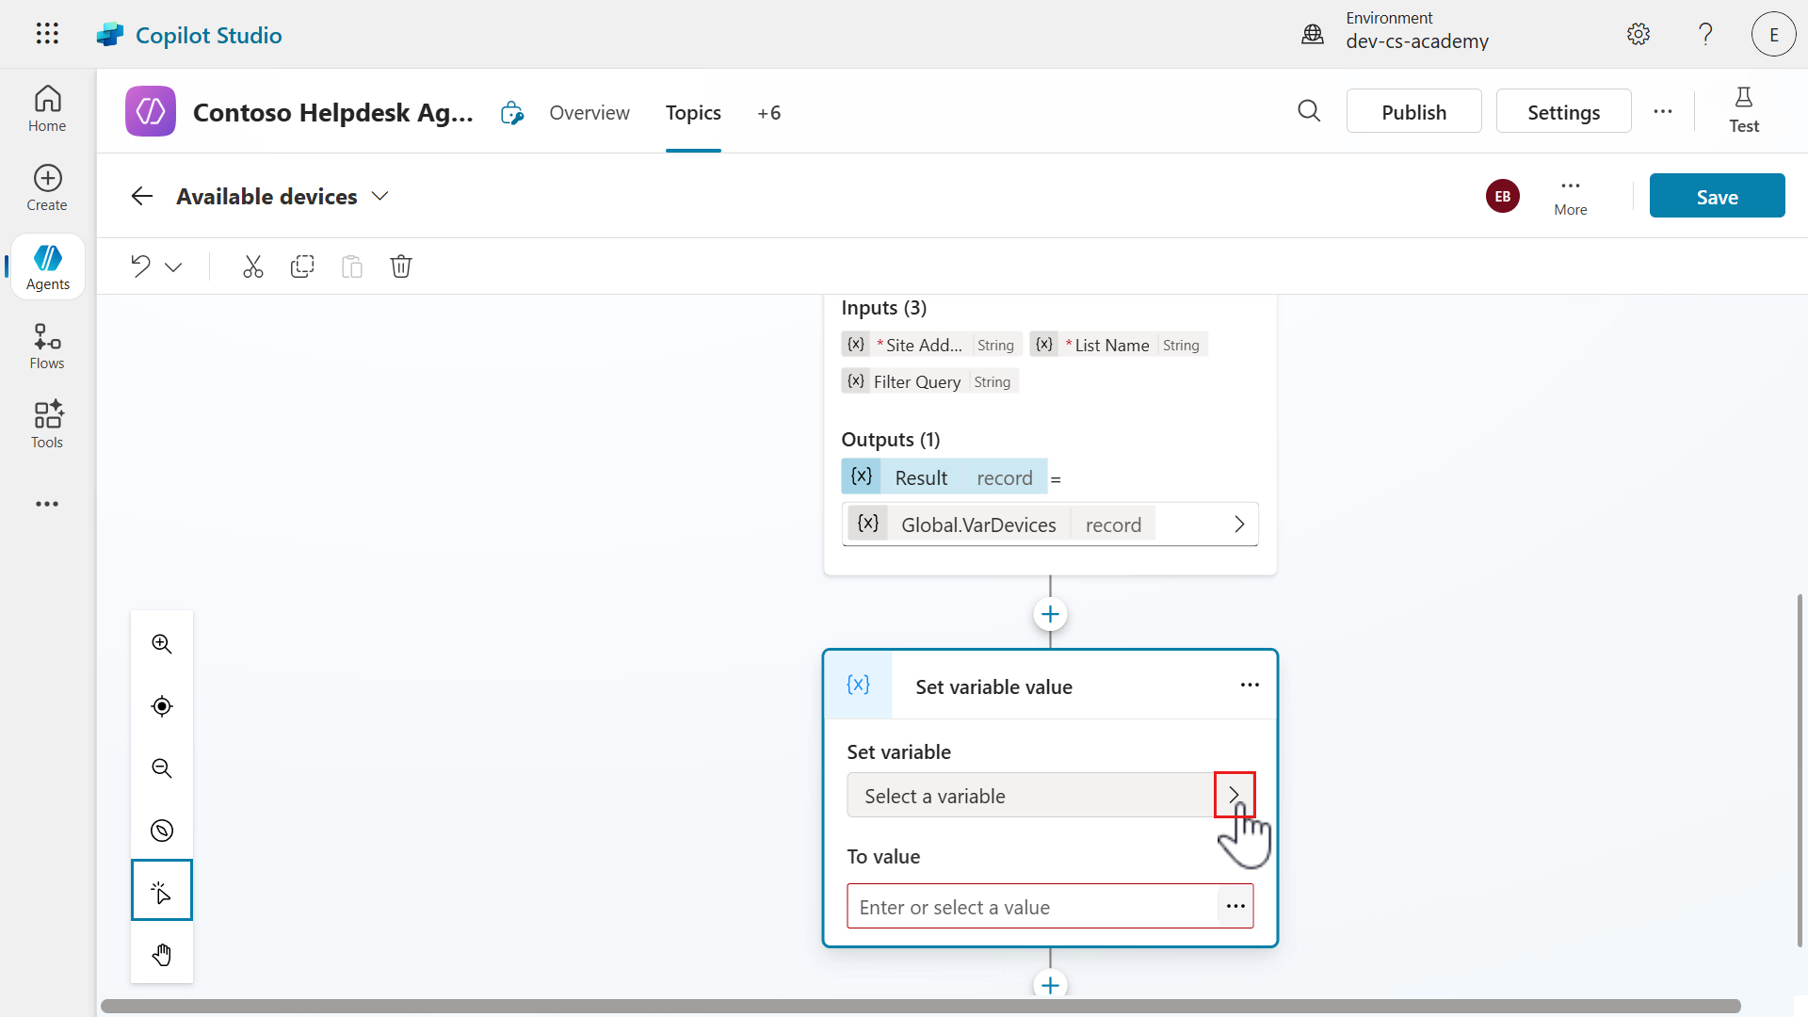This screenshot has width=1808, height=1017.
Task: Toggle the minimap compass button
Action: 162,831
